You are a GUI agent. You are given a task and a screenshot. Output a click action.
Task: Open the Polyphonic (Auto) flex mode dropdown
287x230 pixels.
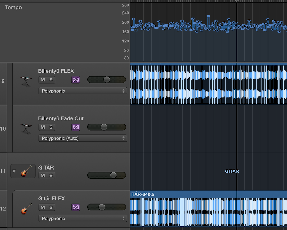(83, 138)
